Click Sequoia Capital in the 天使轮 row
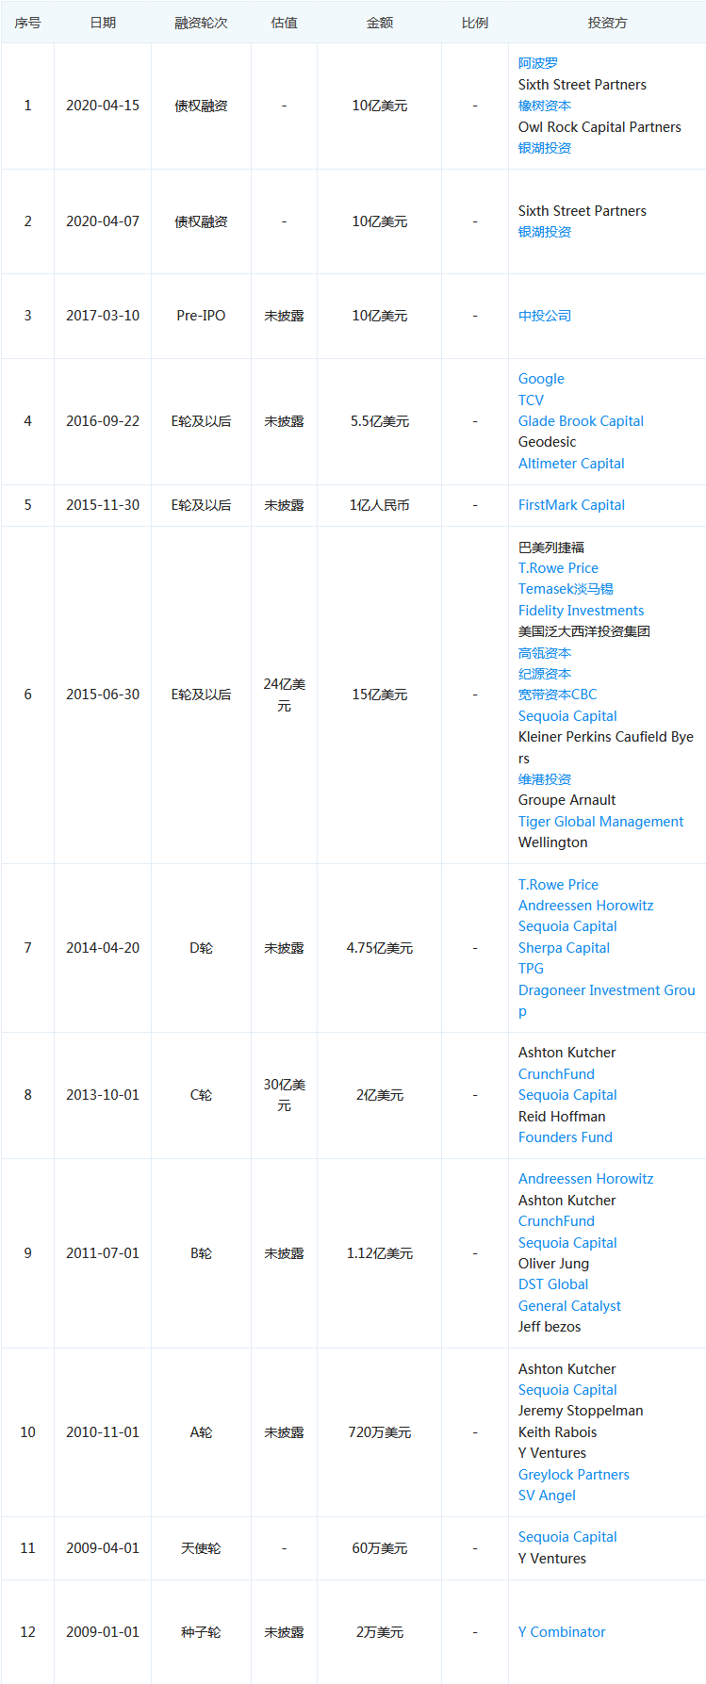The image size is (706, 1684). click(x=567, y=1537)
